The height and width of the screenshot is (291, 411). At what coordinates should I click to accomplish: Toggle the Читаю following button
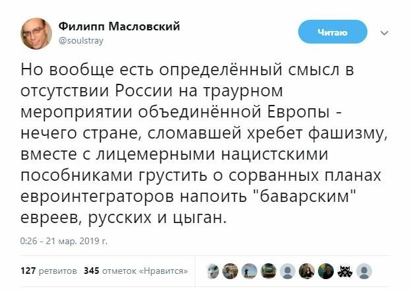pyautogui.click(x=333, y=31)
